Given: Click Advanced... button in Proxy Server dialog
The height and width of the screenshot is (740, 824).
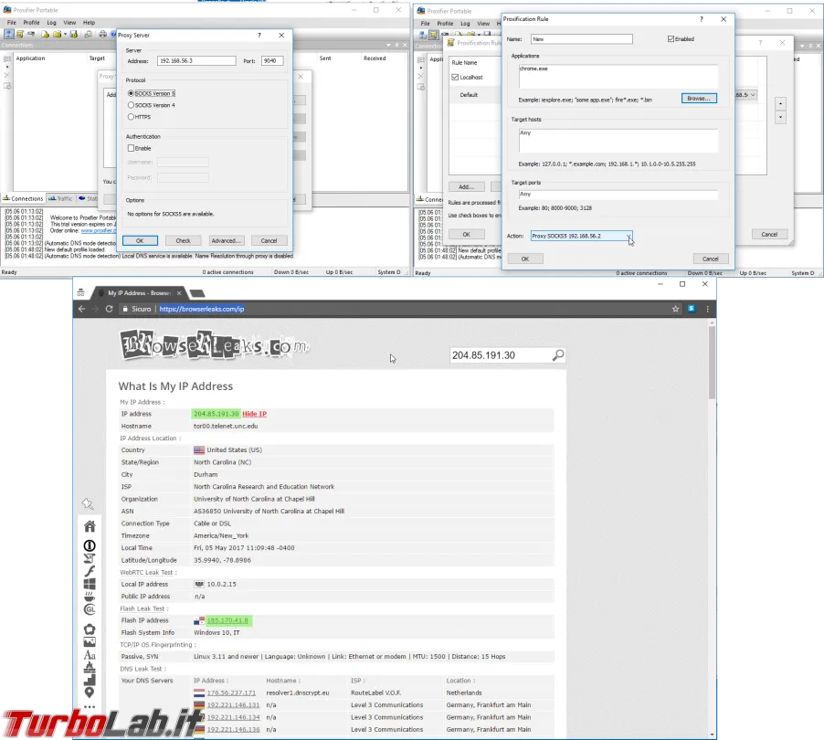Looking at the screenshot, I should [226, 240].
